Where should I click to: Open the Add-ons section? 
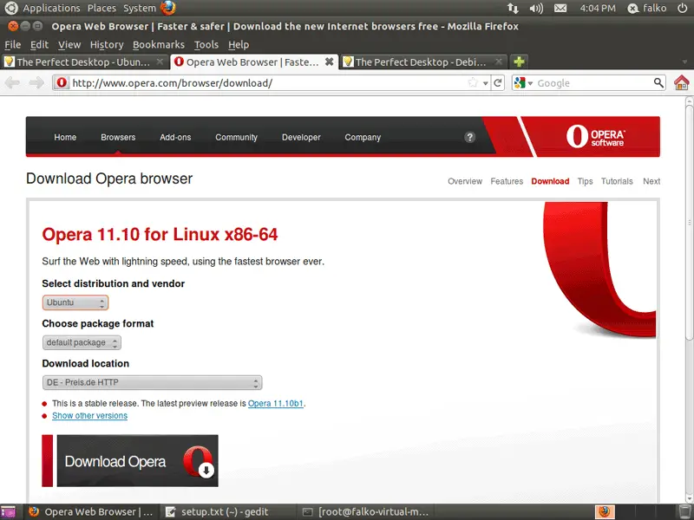tap(175, 137)
